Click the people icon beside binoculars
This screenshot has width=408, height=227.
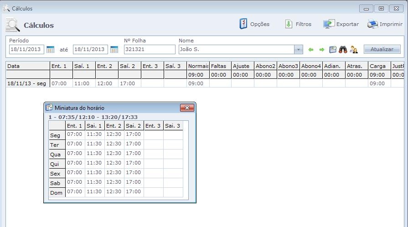[x=353, y=49]
